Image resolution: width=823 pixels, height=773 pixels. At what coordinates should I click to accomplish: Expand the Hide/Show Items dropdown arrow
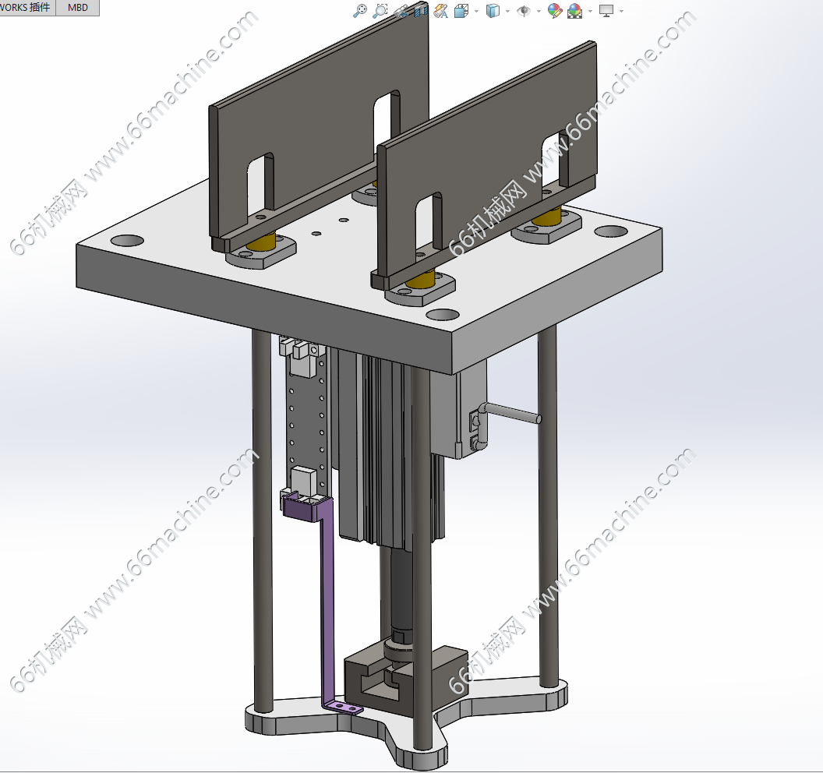(539, 11)
